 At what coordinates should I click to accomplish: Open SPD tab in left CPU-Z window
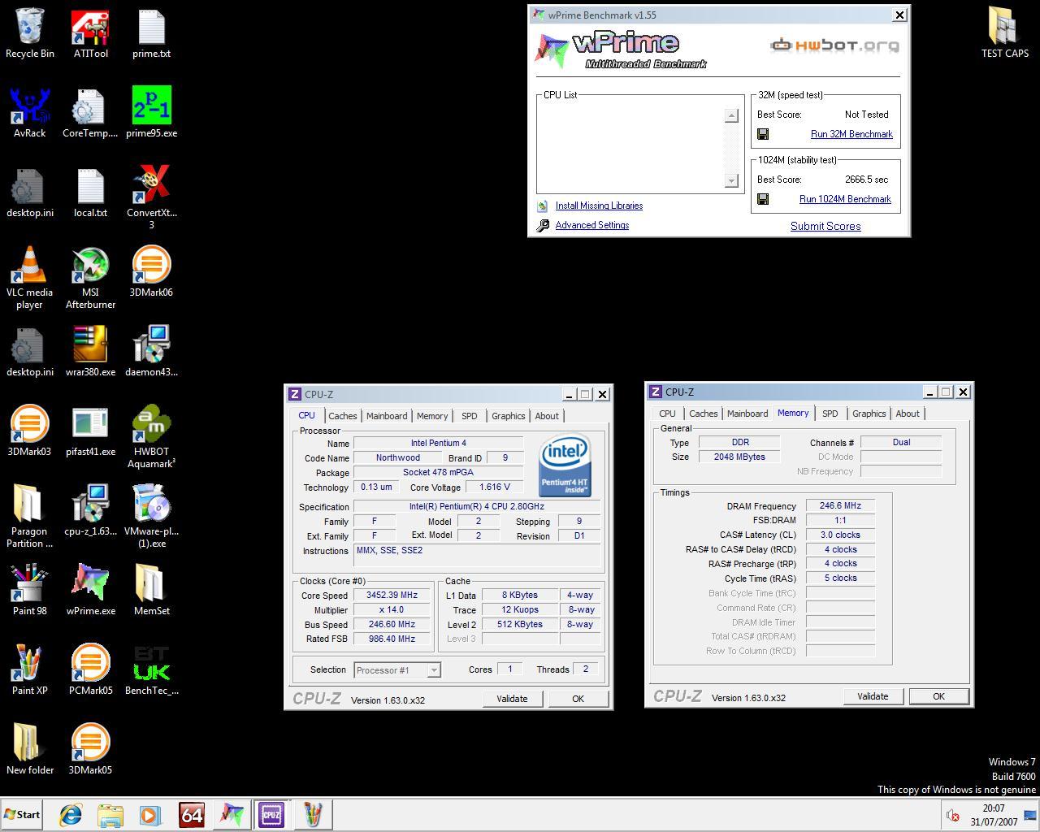pyautogui.click(x=470, y=416)
